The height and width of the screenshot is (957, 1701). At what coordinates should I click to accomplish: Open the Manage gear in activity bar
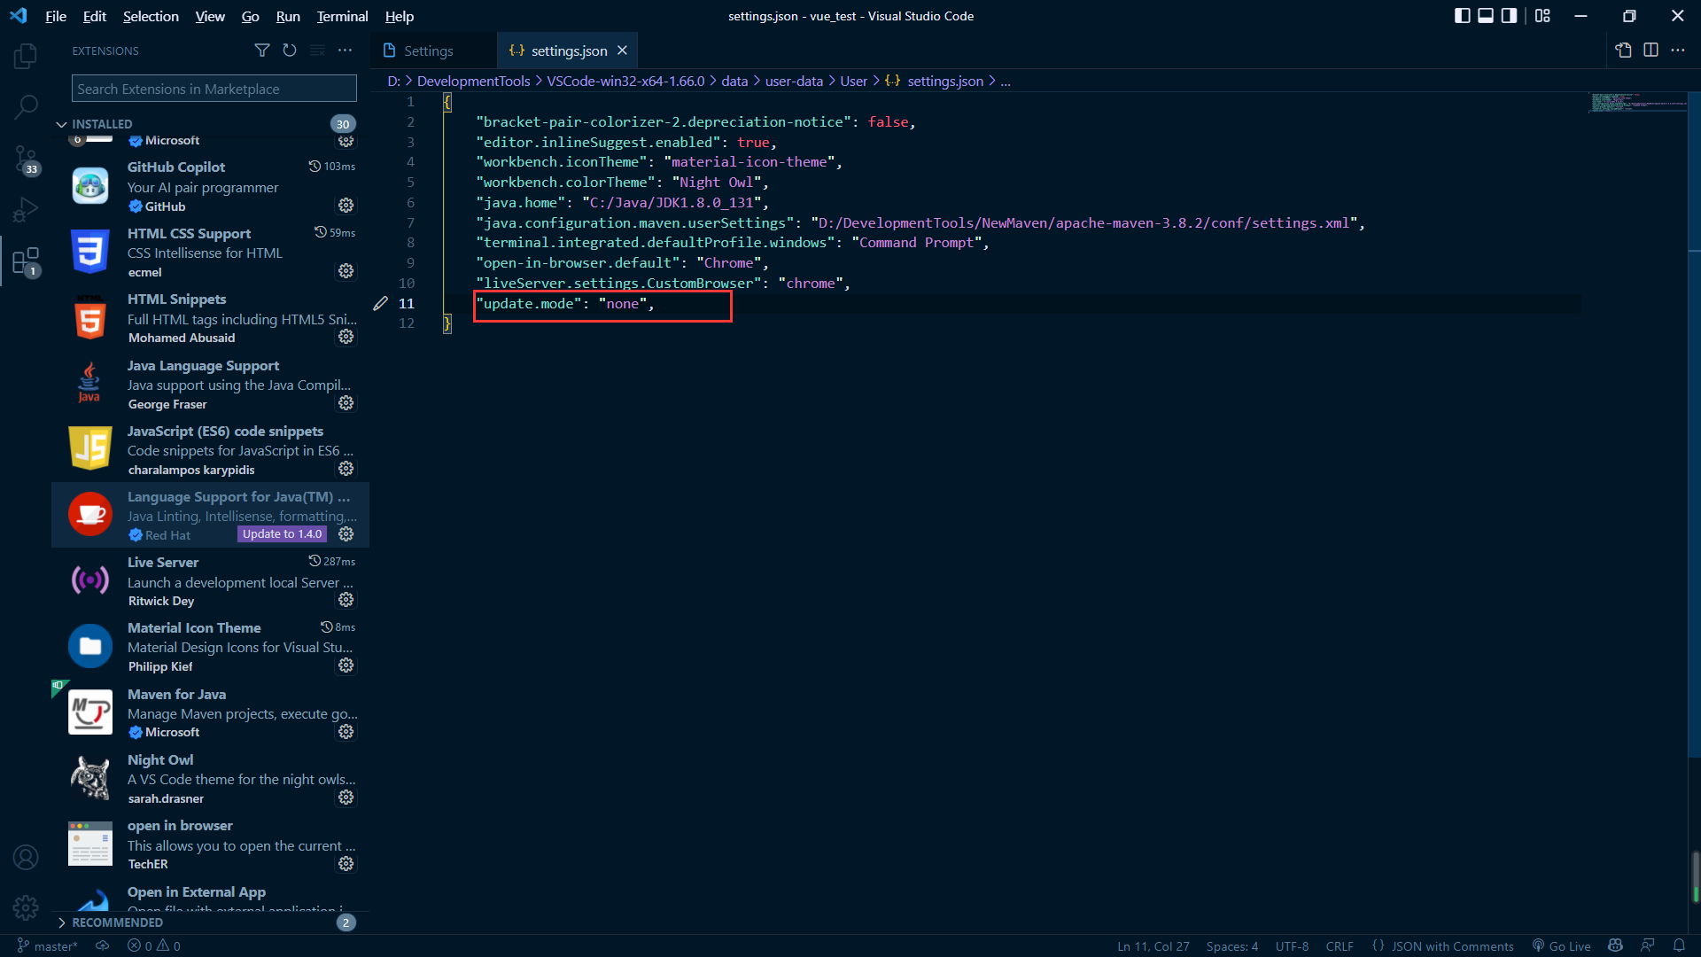[x=26, y=907]
